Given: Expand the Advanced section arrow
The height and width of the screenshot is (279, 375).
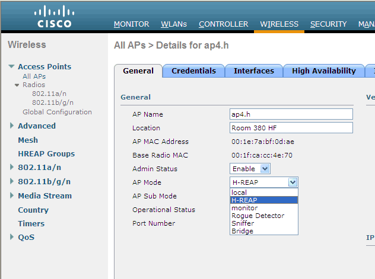Looking at the screenshot, I should click(11, 126).
